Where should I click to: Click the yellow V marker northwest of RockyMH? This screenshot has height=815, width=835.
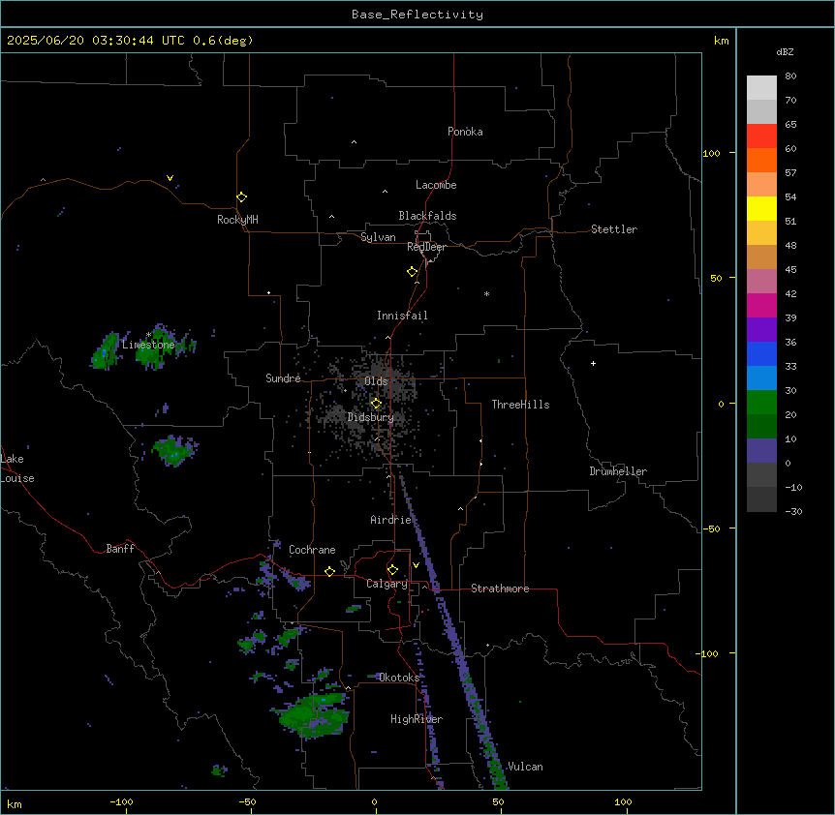pos(170,178)
